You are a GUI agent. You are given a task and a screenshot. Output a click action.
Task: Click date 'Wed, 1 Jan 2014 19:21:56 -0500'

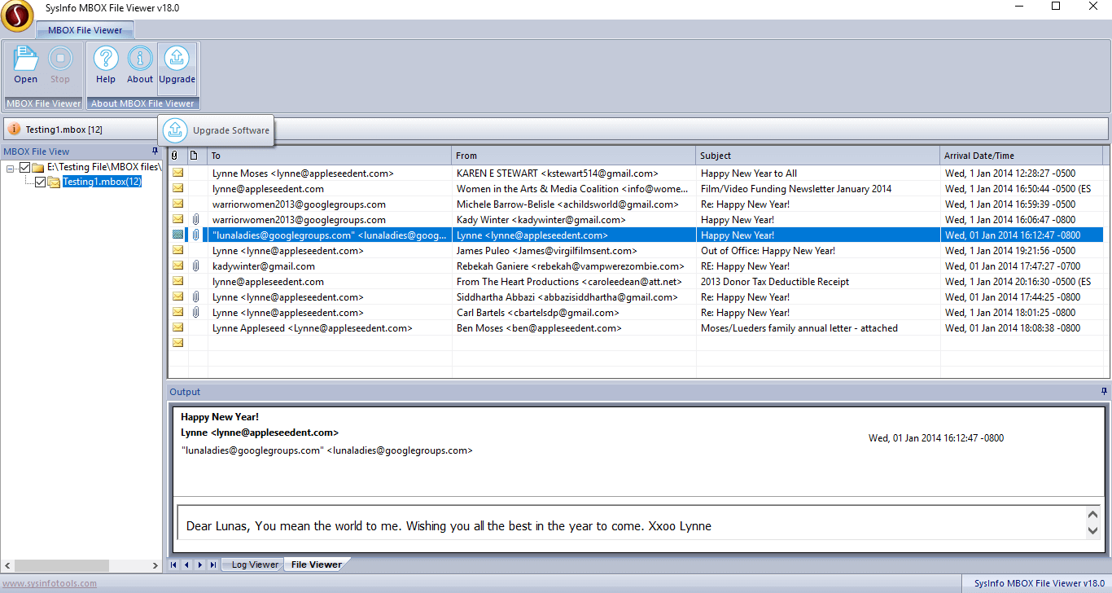point(1010,251)
